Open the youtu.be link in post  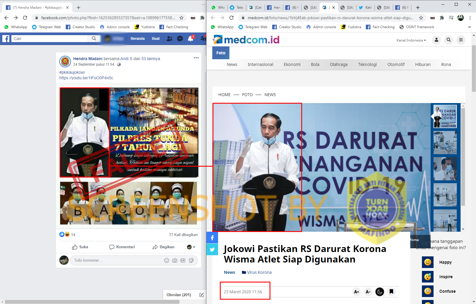point(86,78)
